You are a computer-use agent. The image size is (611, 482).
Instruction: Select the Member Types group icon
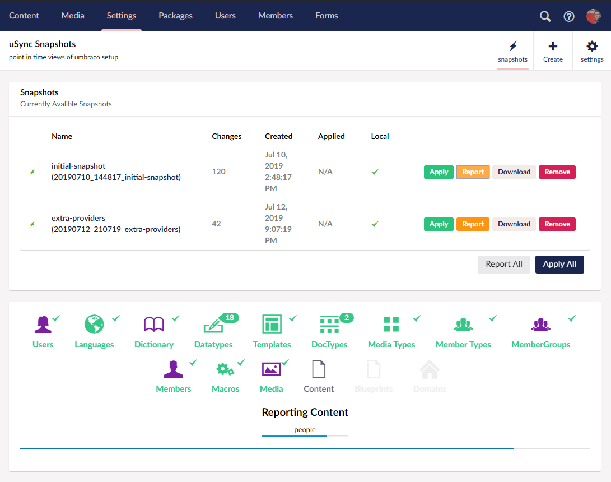click(x=463, y=325)
